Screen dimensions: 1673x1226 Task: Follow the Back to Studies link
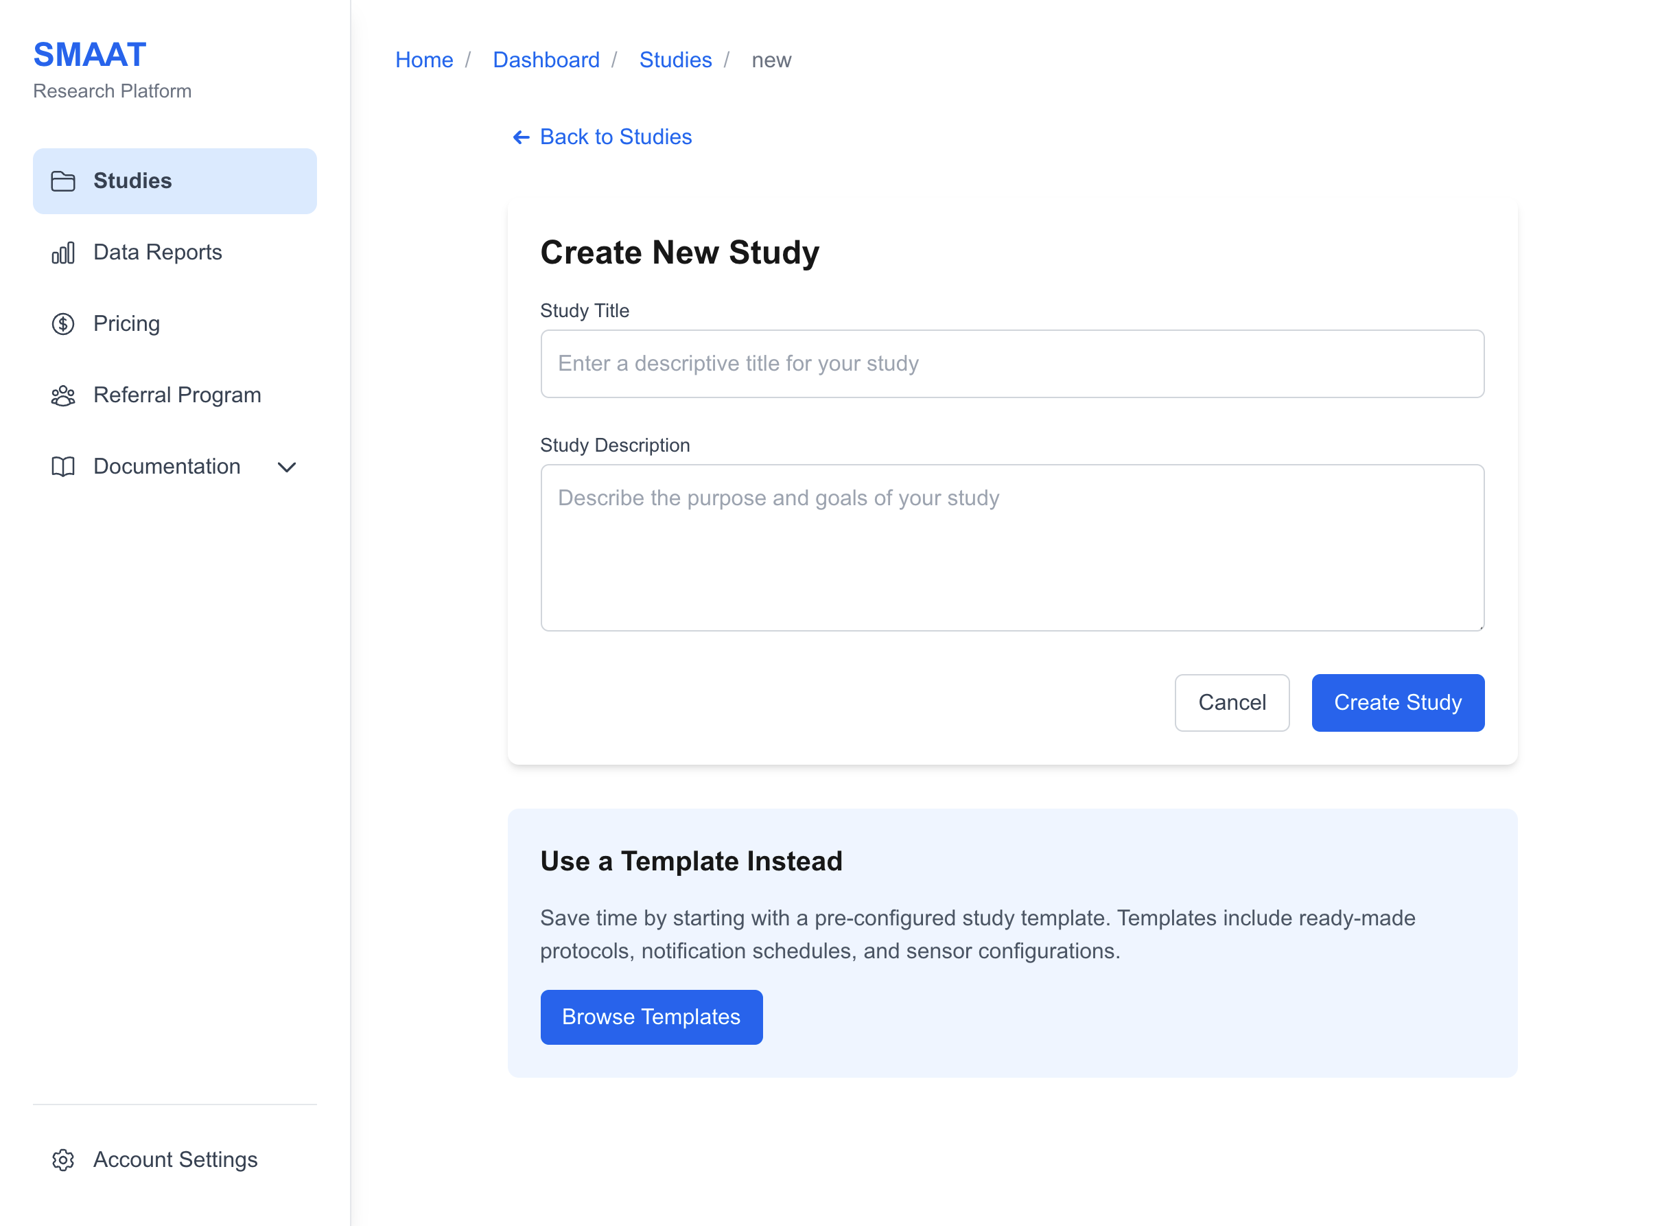(616, 137)
